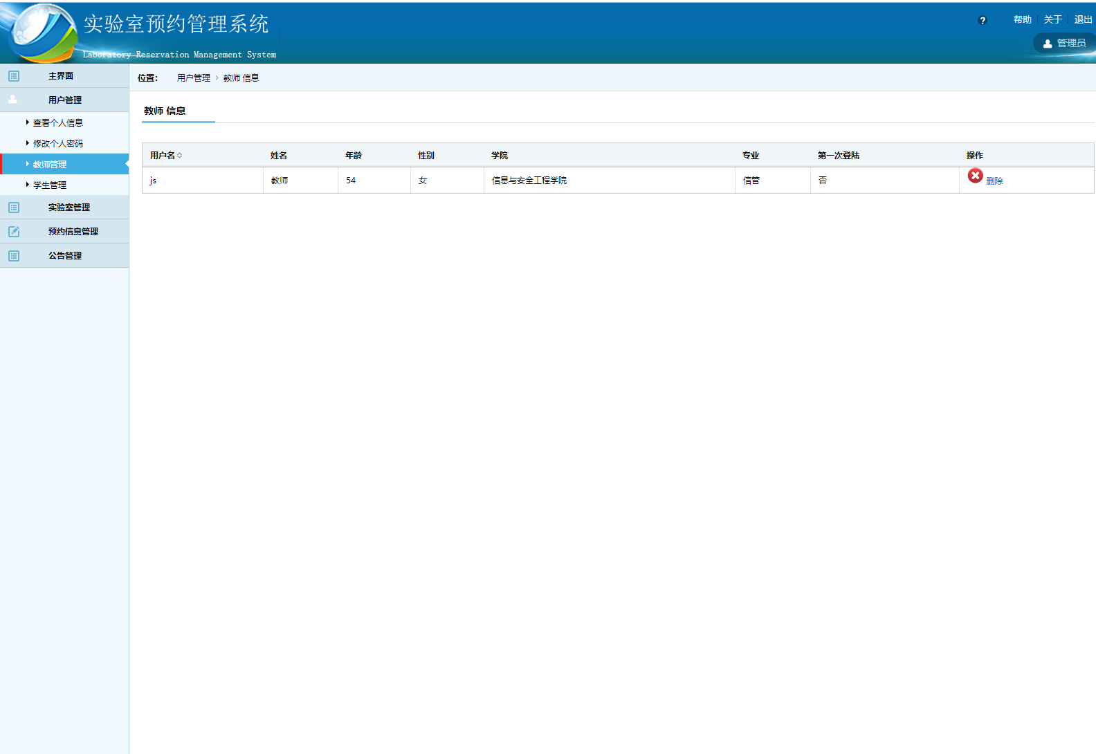Click the 公告管理 sidebar icon
Viewport: 1096px width, 754px height.
pyautogui.click(x=14, y=256)
